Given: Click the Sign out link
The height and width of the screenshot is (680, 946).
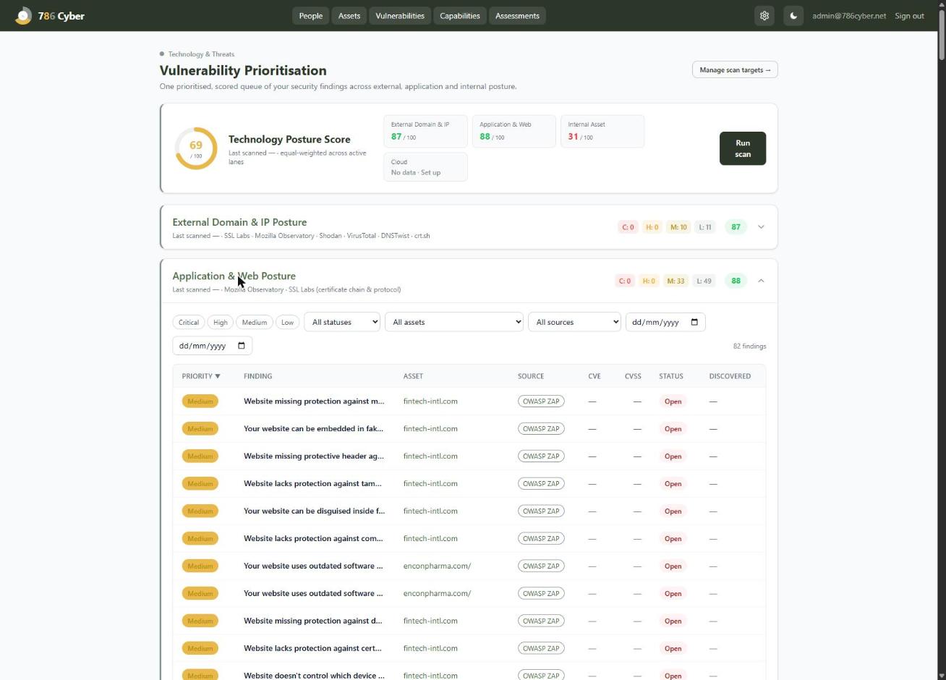Looking at the screenshot, I should [x=909, y=15].
